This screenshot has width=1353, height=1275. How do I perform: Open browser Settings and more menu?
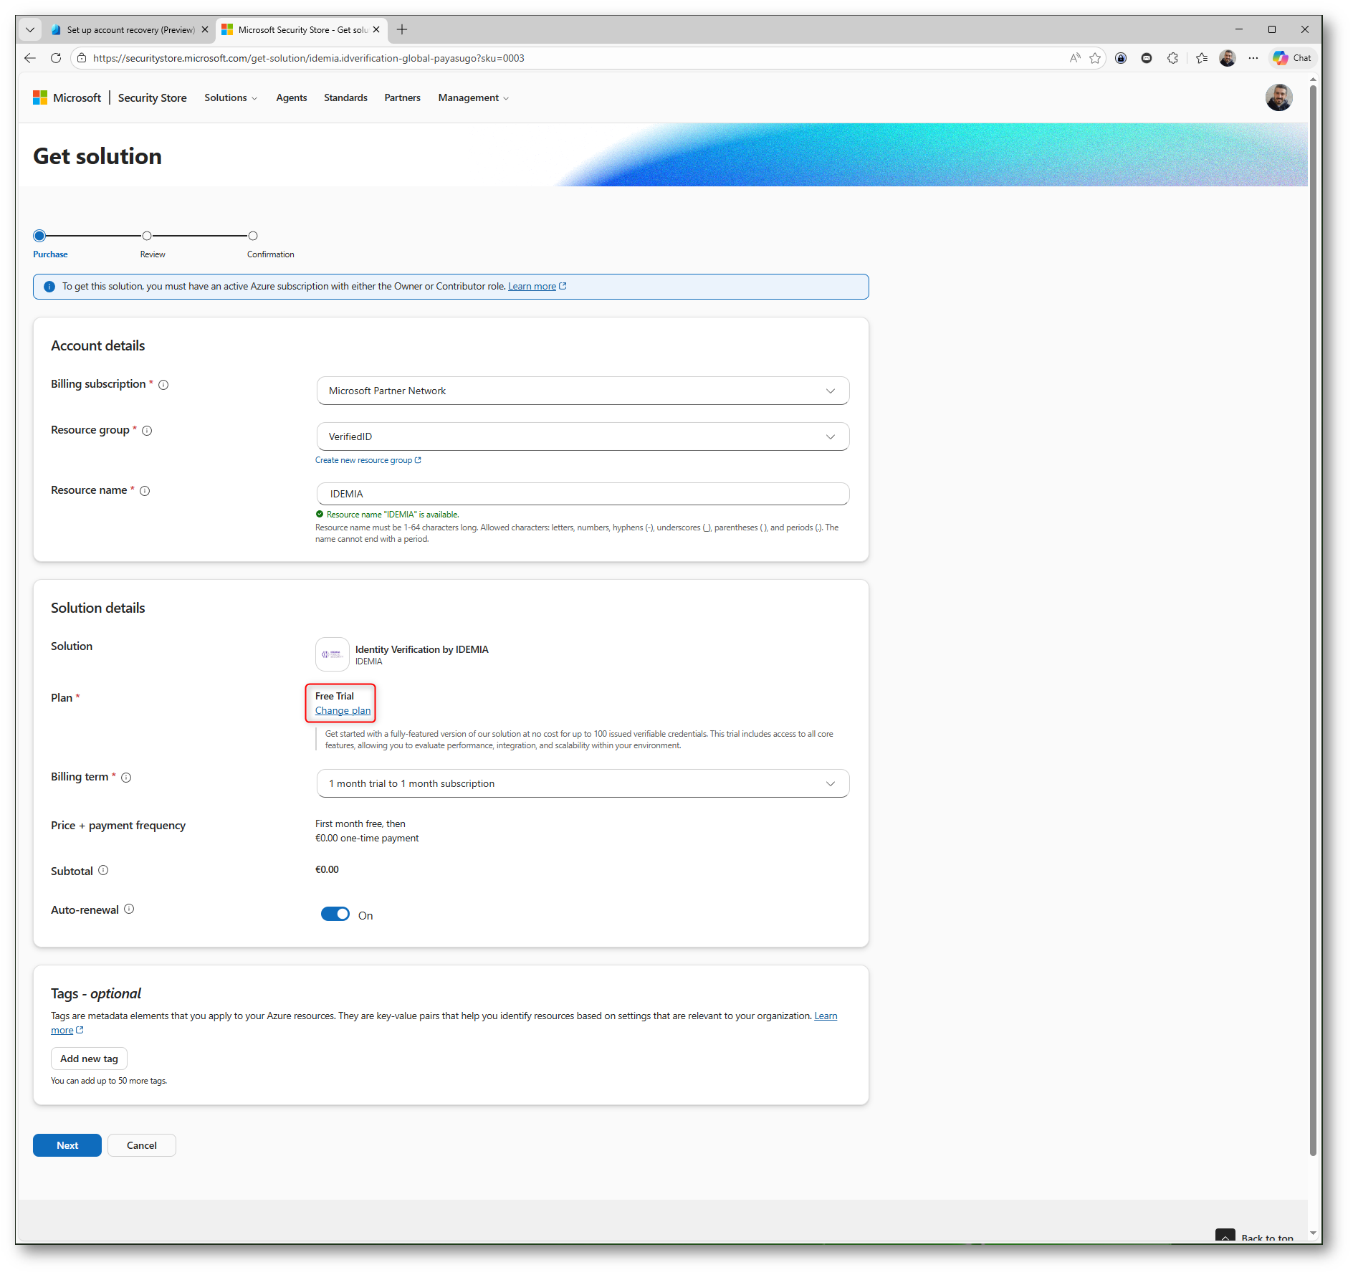1253,58
